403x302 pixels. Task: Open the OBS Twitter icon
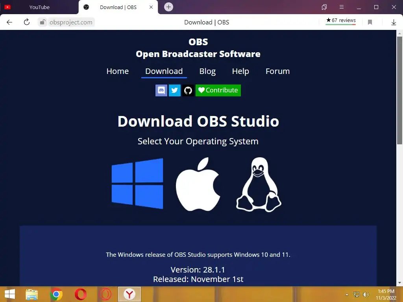(175, 90)
